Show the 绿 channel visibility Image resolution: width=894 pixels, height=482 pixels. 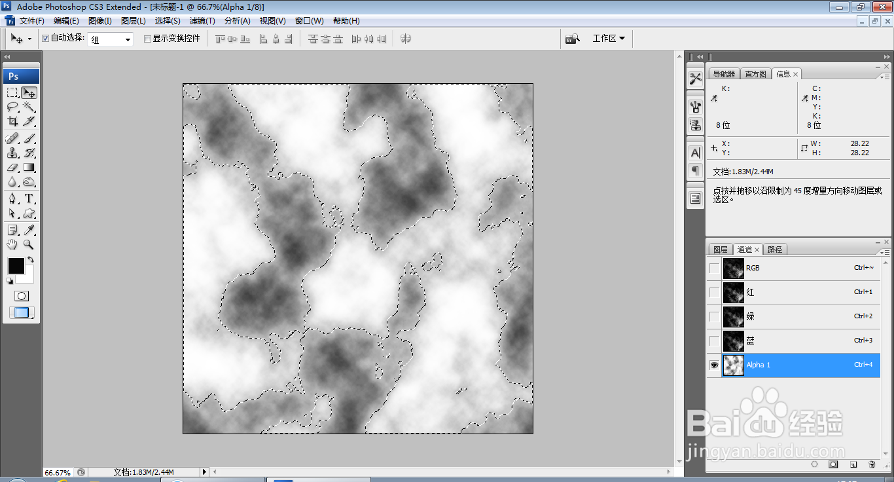coord(714,316)
